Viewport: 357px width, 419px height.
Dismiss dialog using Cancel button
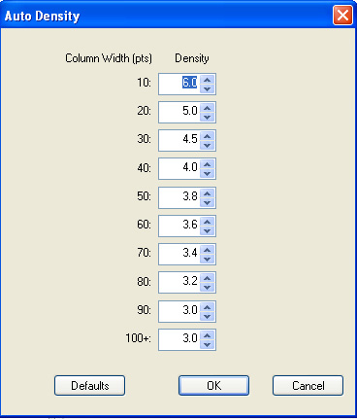[308, 386]
